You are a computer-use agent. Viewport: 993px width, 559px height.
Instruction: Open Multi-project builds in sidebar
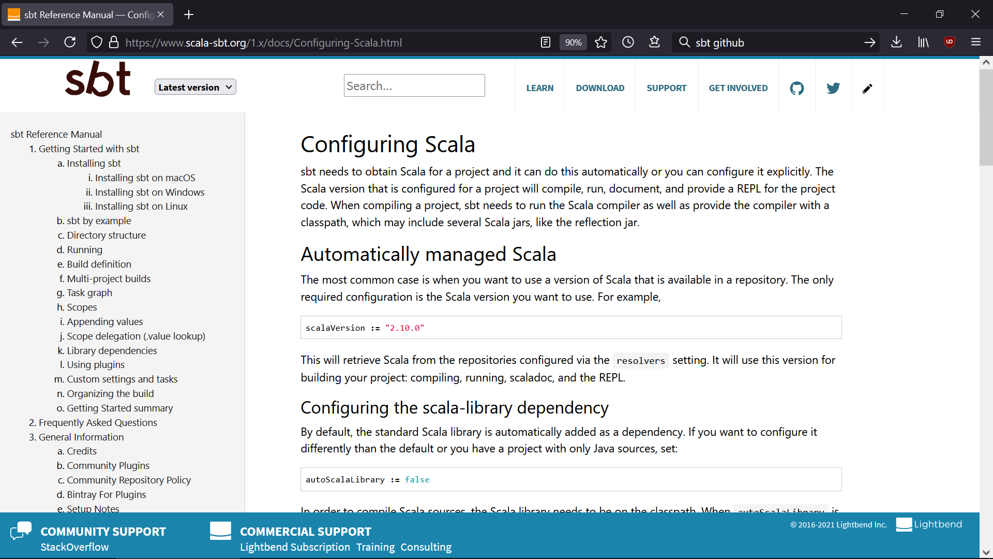109,278
